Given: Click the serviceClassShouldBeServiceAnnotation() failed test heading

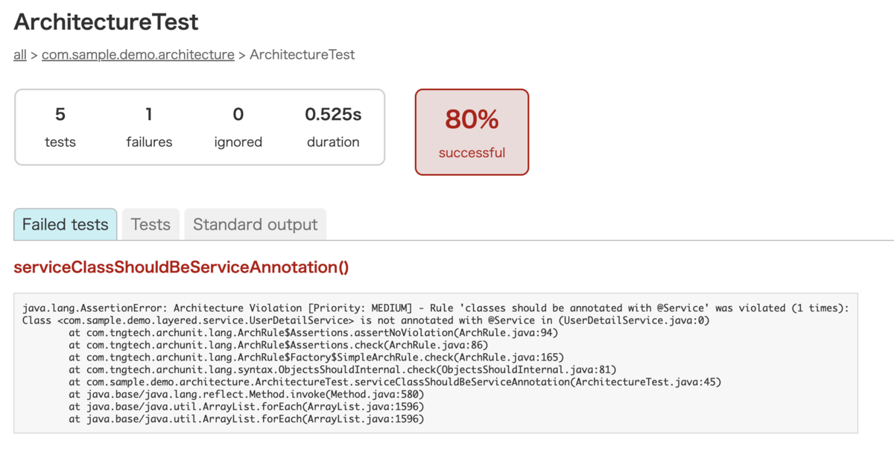Looking at the screenshot, I should tap(181, 267).
